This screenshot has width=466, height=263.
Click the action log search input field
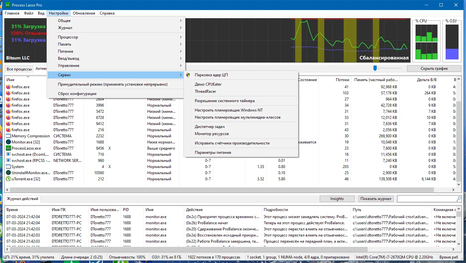(427, 199)
